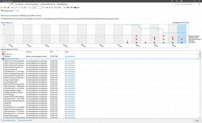Screen dimensions: 202x123
Task: Sort list by Date column header
Action: click(x=51, y=52)
